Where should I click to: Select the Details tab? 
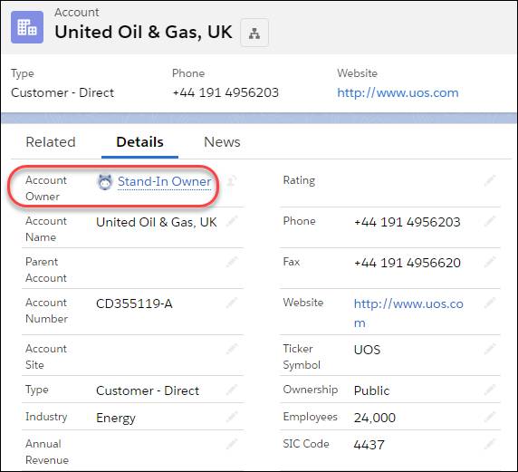[x=139, y=142]
